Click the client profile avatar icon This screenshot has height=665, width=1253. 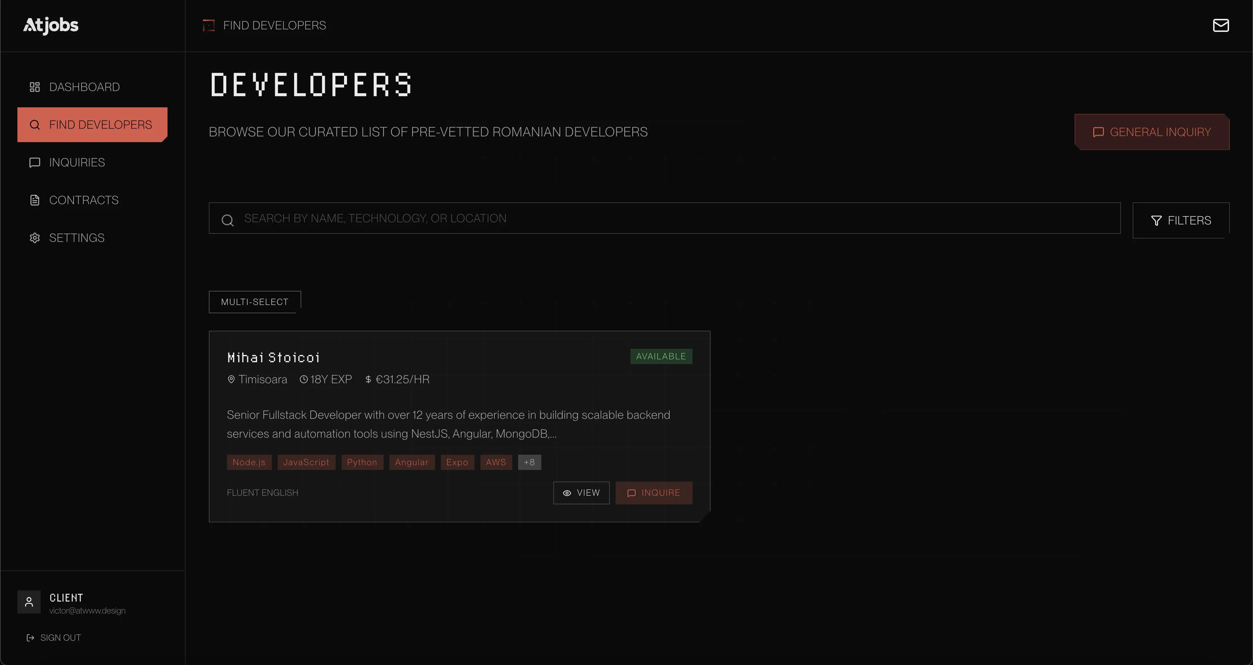(29, 602)
